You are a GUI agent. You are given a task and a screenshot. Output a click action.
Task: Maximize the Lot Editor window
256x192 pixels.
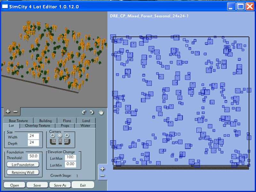[241, 7]
